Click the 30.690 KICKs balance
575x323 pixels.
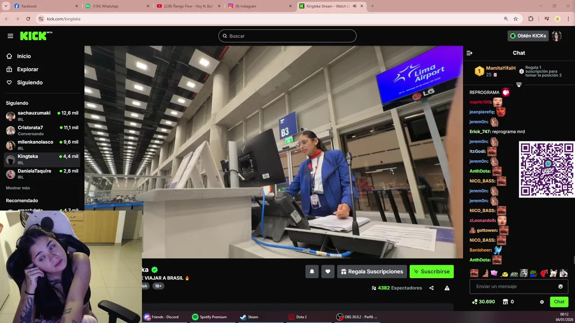(x=483, y=302)
